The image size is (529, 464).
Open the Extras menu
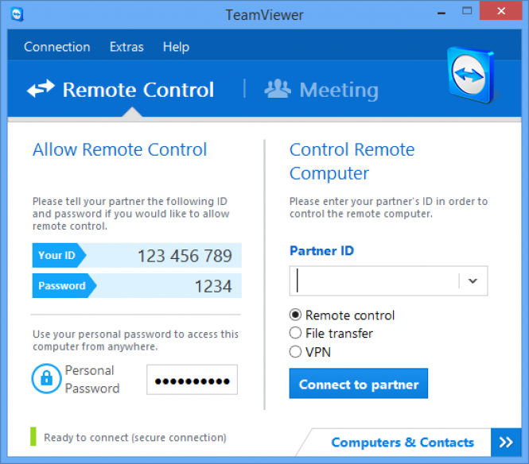coord(126,47)
